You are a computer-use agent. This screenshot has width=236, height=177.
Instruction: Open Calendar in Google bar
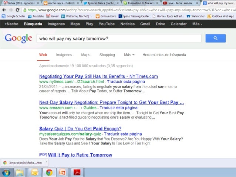point(179,24)
